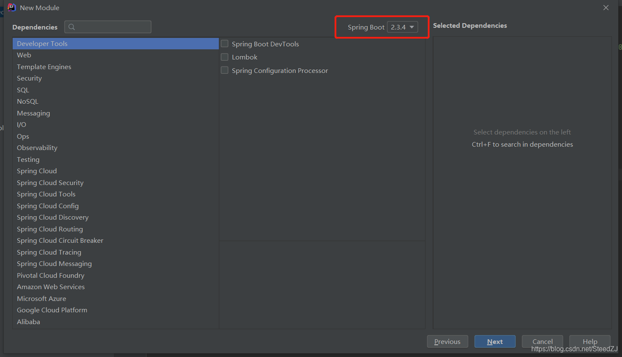The height and width of the screenshot is (357, 622).
Task: Open Spring Cloud Routing category
Action: pyautogui.click(x=116, y=229)
